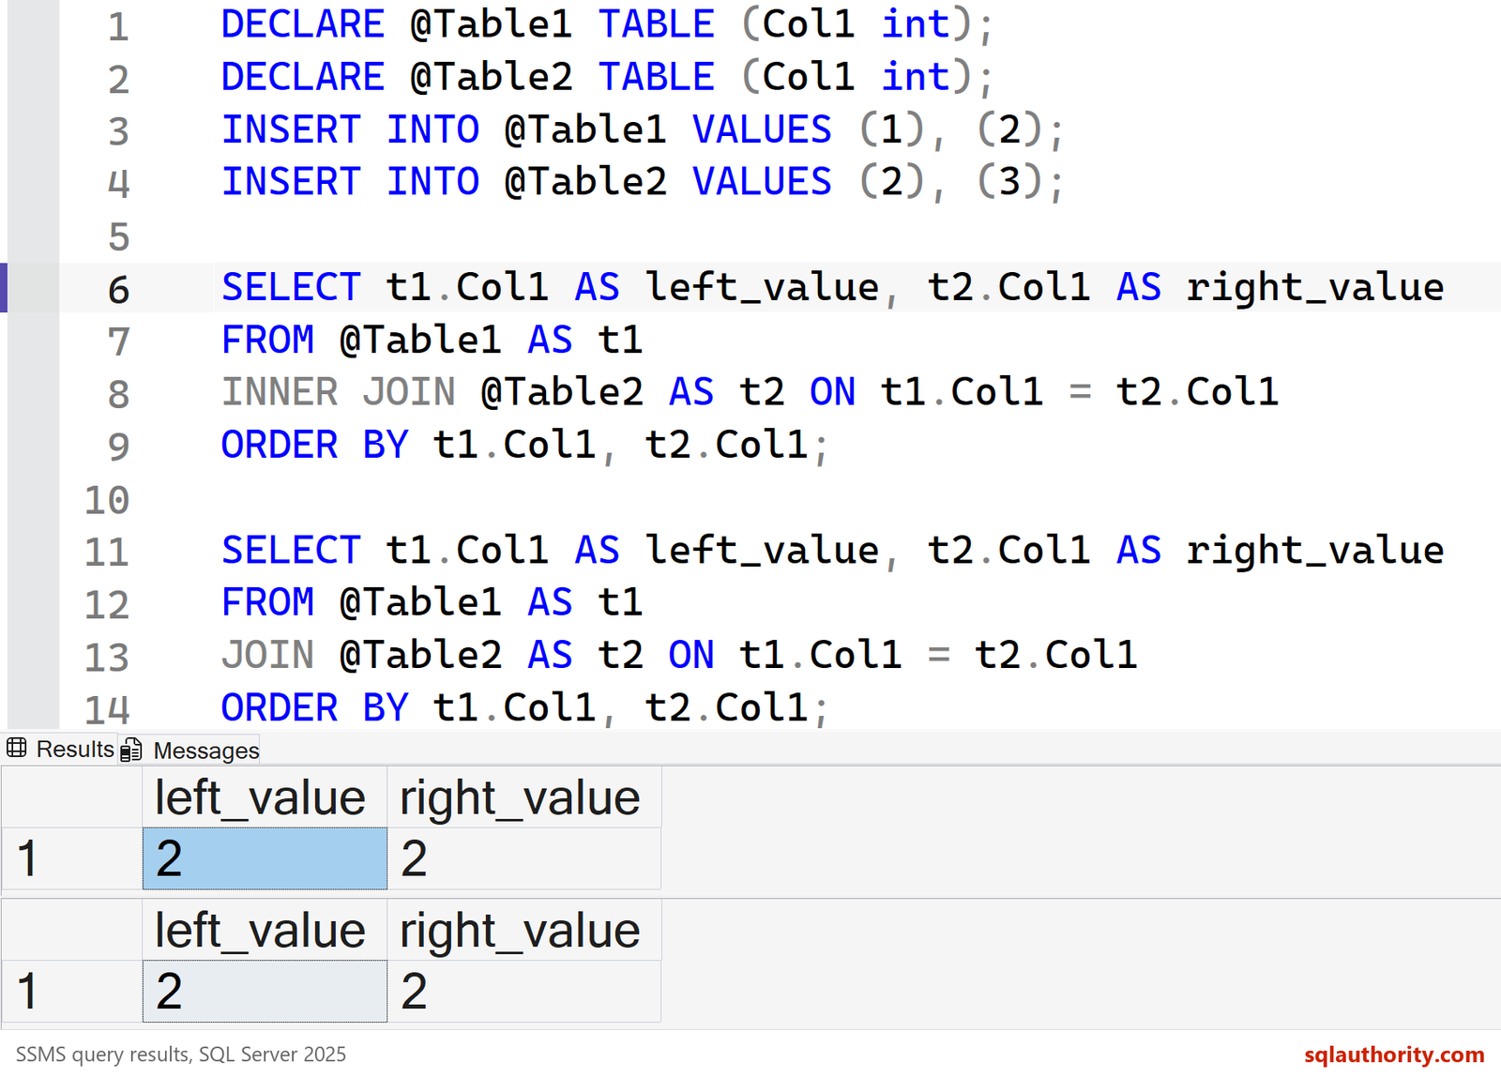Select second result set right_value cell 2
The width and height of the screenshot is (1501, 1077).
click(524, 992)
